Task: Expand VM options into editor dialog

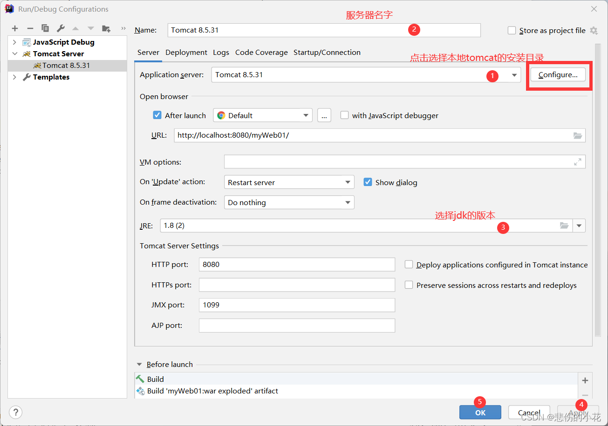Action: [578, 161]
